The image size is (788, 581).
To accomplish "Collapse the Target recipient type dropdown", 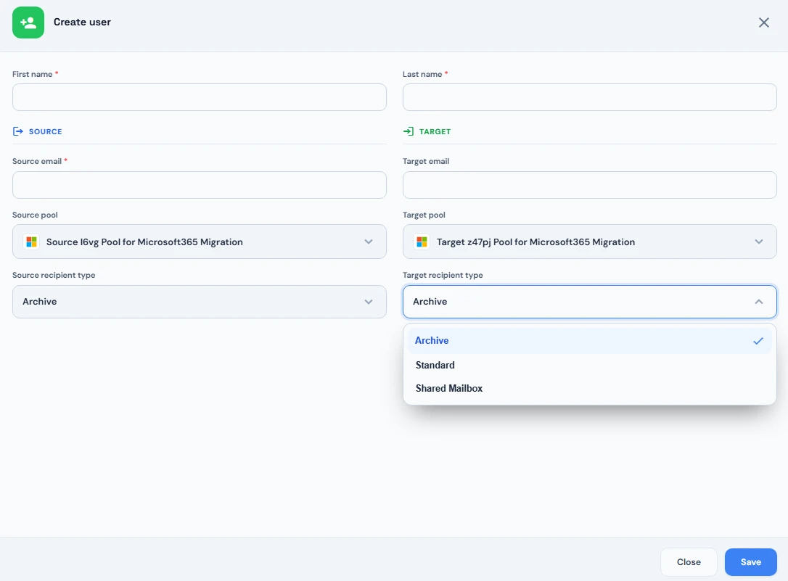I will click(x=589, y=302).
